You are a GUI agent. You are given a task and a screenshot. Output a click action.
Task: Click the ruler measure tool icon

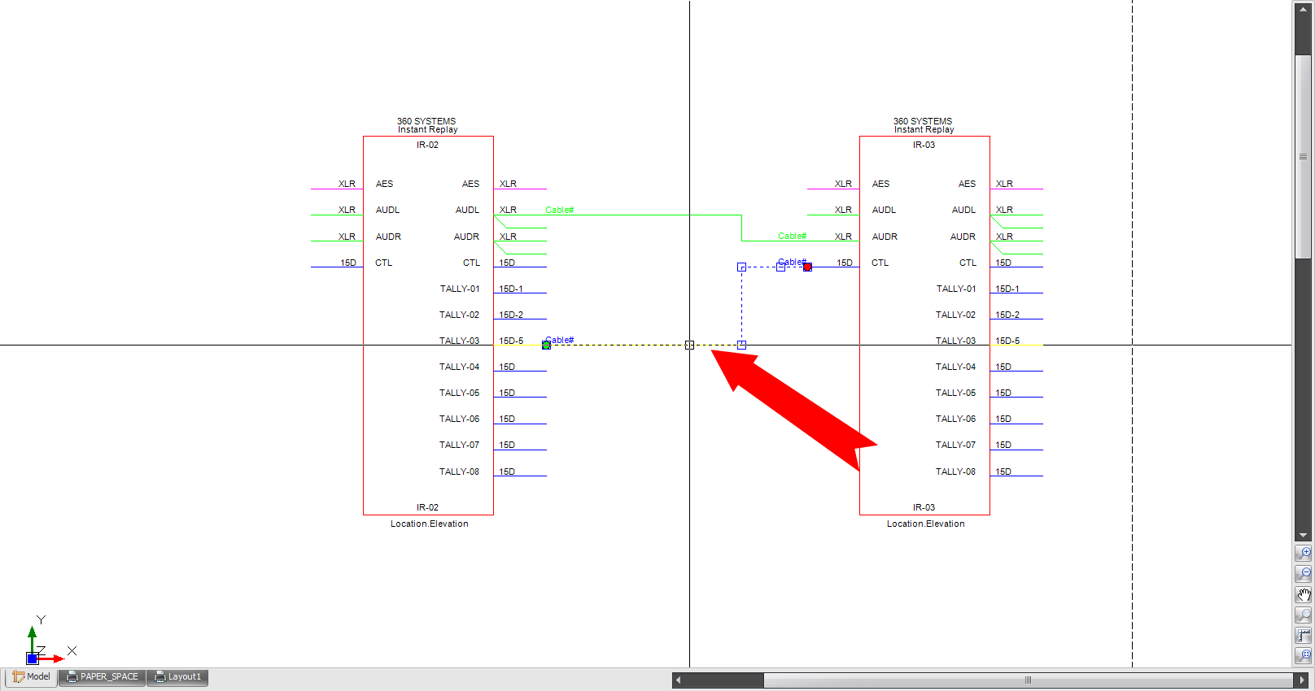[1303, 636]
